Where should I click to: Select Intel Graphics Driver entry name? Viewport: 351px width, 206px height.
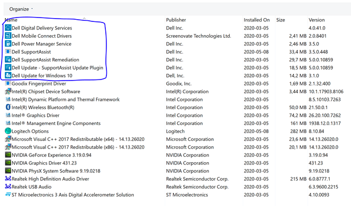(36, 116)
